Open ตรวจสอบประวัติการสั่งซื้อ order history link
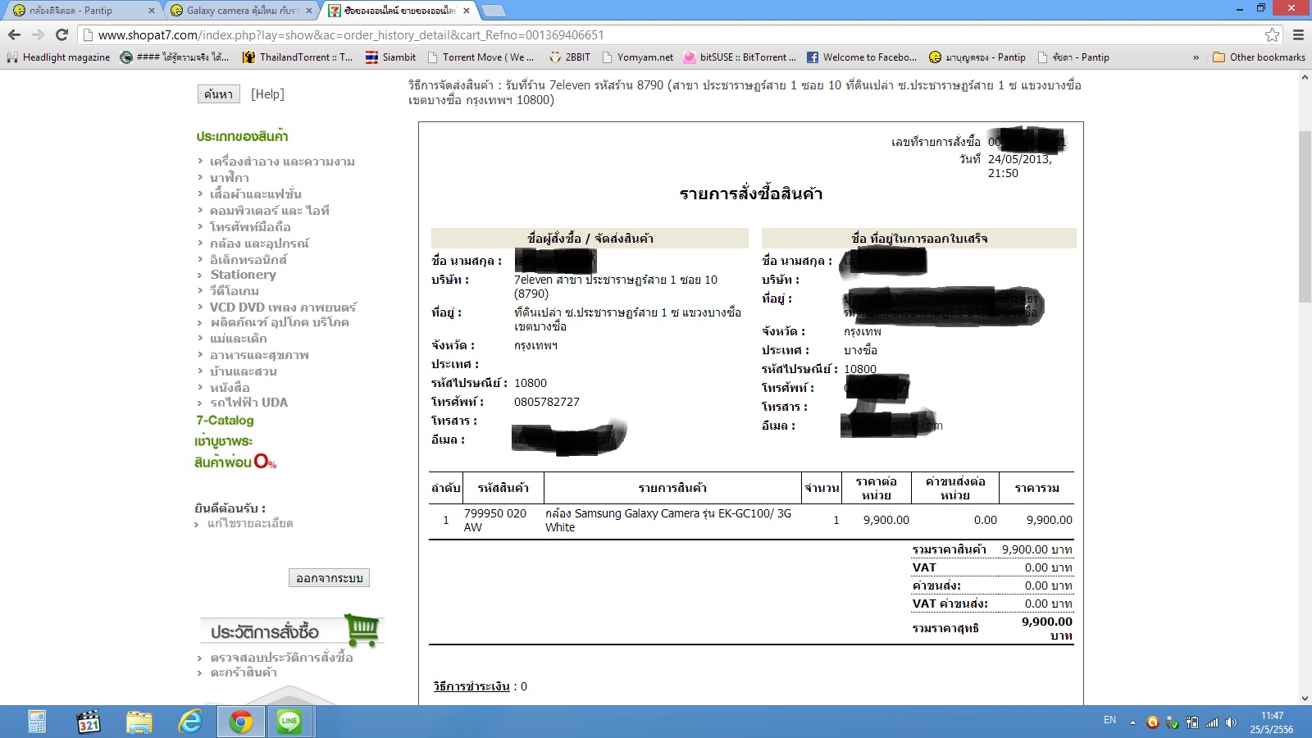This screenshot has width=1312, height=738. coord(281,658)
